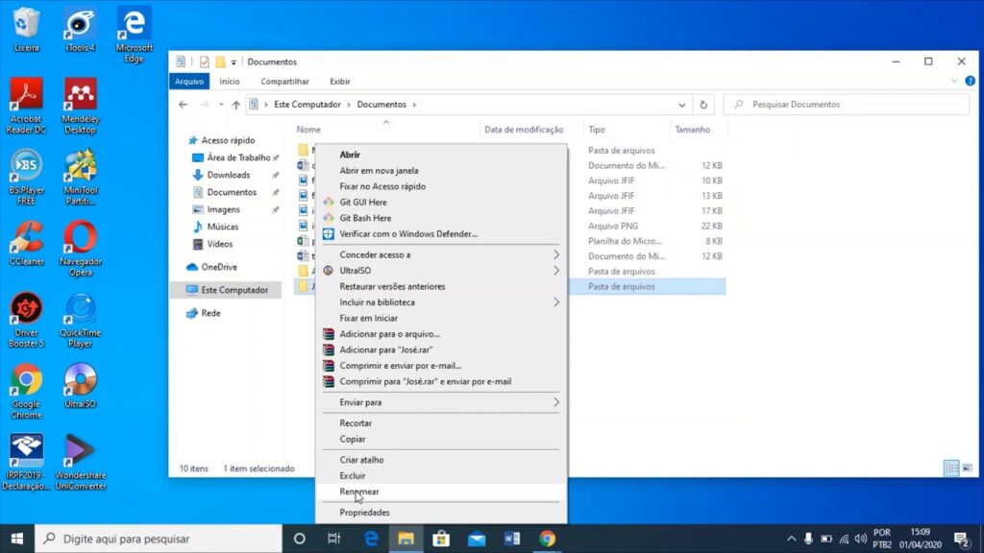Click the taskbar search box
Screen dimensions: 984x553
point(159,539)
